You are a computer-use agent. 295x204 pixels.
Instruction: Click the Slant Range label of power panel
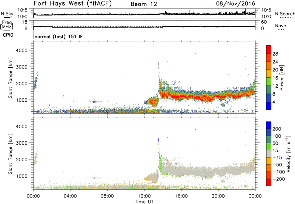pyautogui.click(x=10, y=78)
